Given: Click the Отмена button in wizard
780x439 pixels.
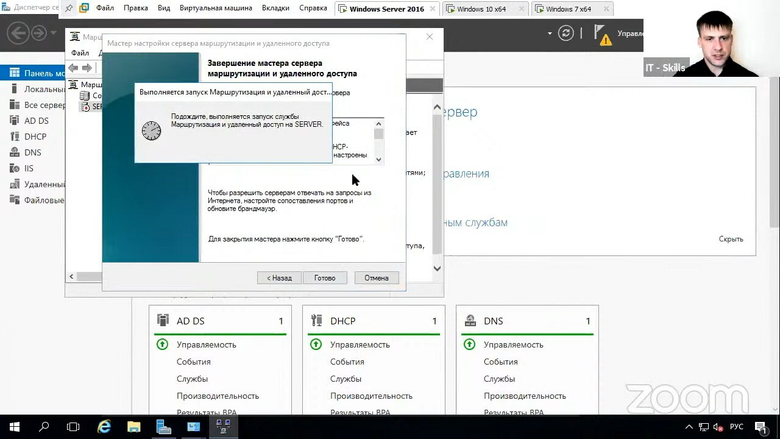Looking at the screenshot, I should click(377, 277).
